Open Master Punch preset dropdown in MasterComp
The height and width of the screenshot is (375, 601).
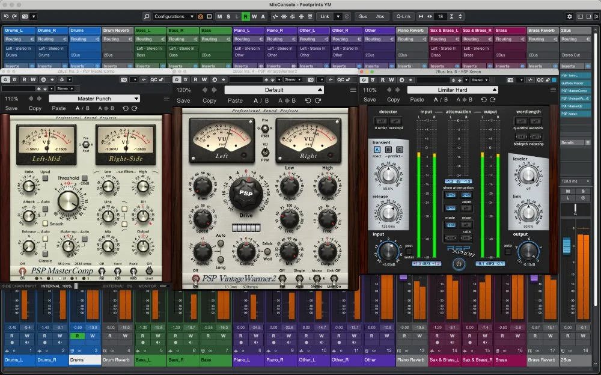pyautogui.click(x=94, y=99)
